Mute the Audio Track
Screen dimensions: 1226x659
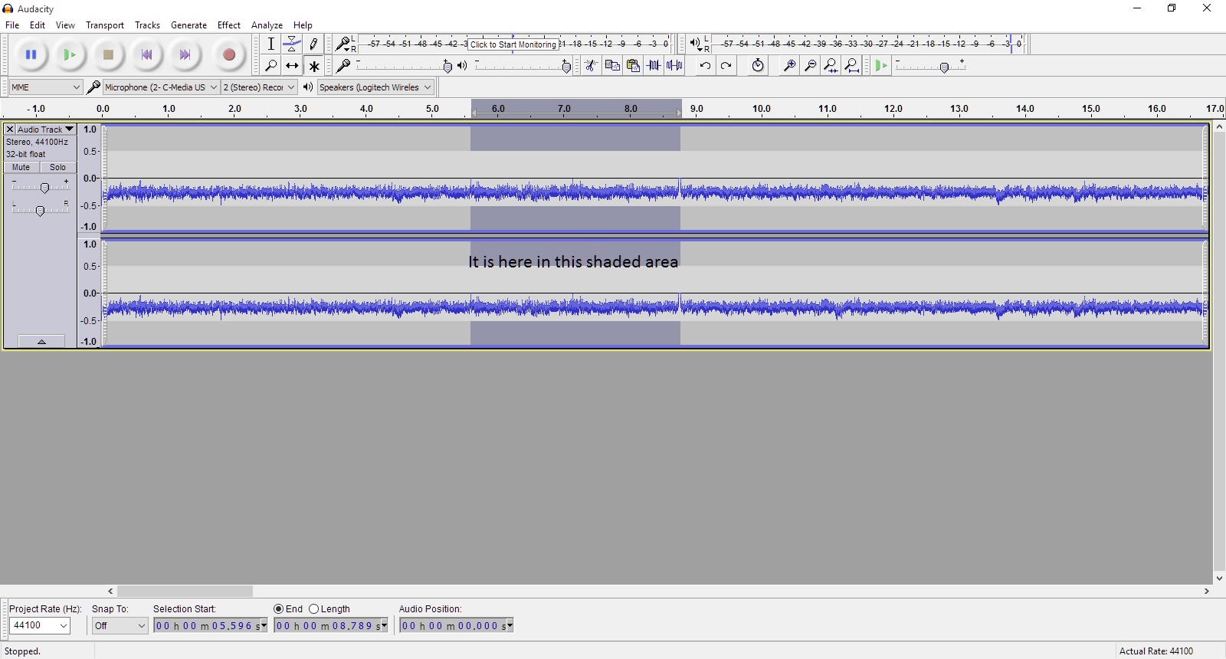[x=21, y=167]
